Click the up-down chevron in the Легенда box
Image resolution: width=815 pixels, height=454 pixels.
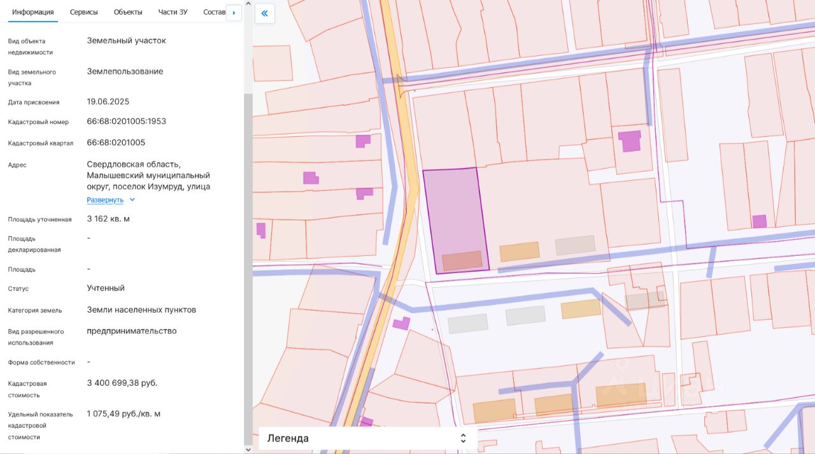point(463,438)
